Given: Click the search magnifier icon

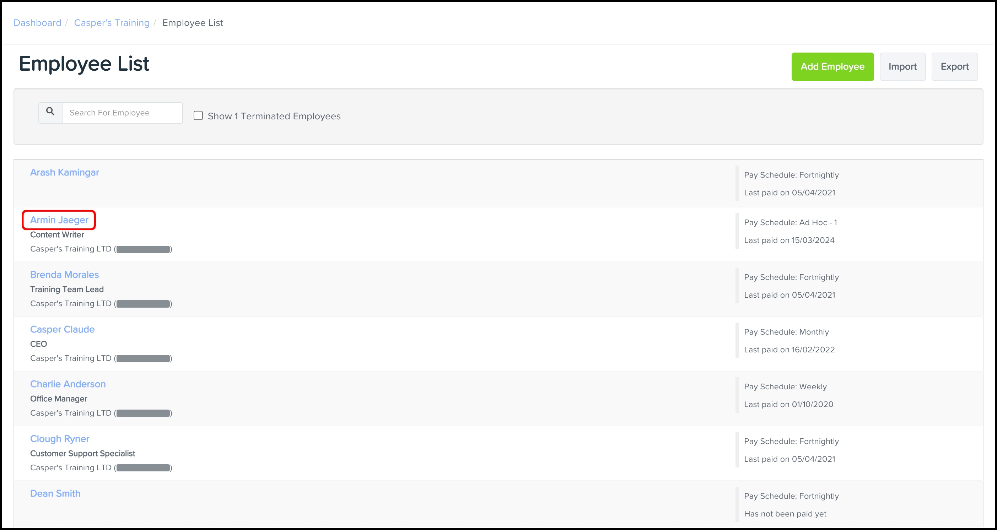Looking at the screenshot, I should tap(50, 112).
